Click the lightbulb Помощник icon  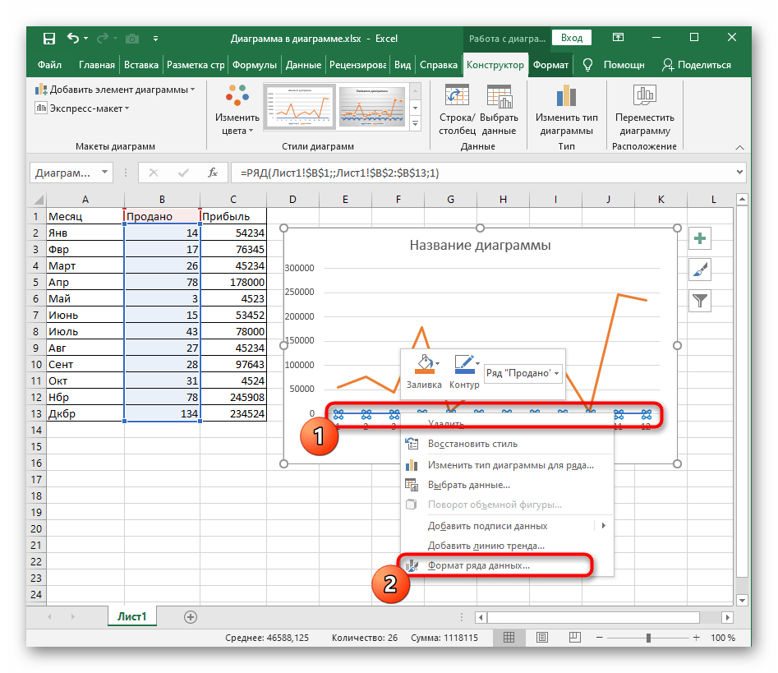pos(587,65)
